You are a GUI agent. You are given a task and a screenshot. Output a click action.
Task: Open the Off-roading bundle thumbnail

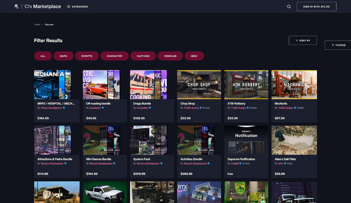[101, 85]
